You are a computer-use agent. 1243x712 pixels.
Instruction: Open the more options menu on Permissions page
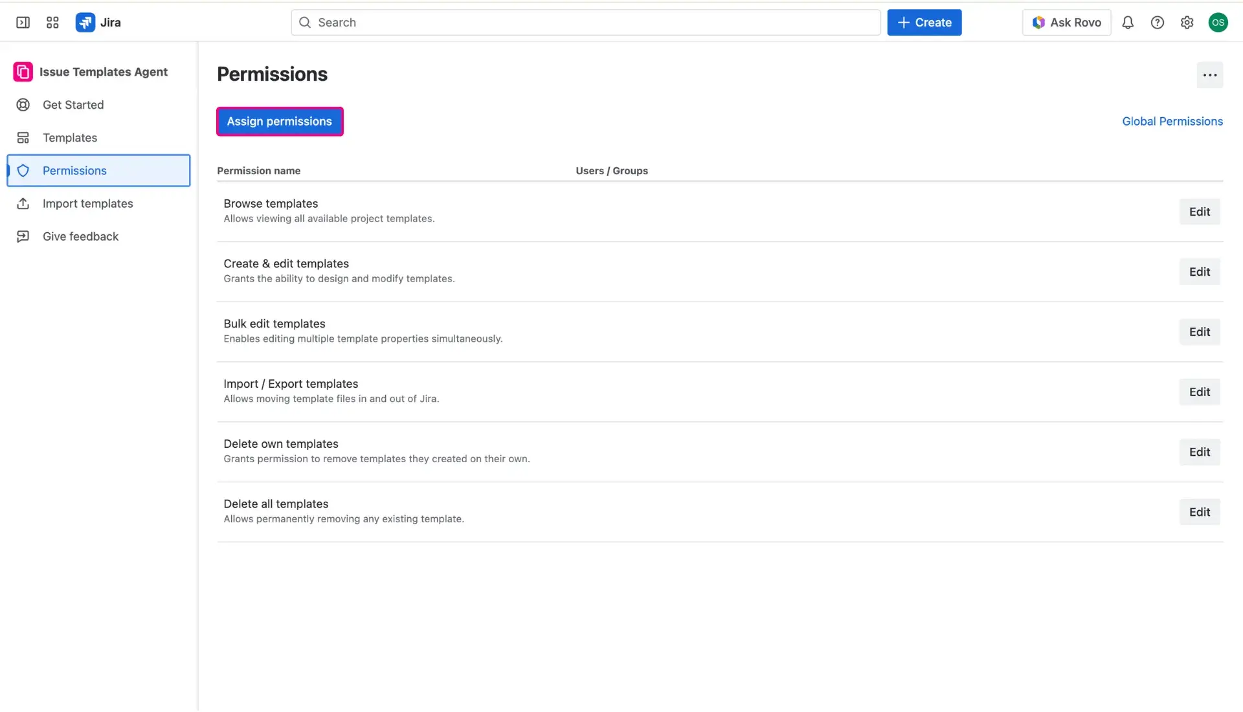[x=1210, y=74]
